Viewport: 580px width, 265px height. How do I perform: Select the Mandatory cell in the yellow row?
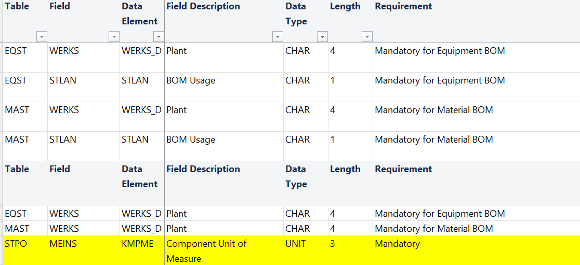(x=397, y=244)
